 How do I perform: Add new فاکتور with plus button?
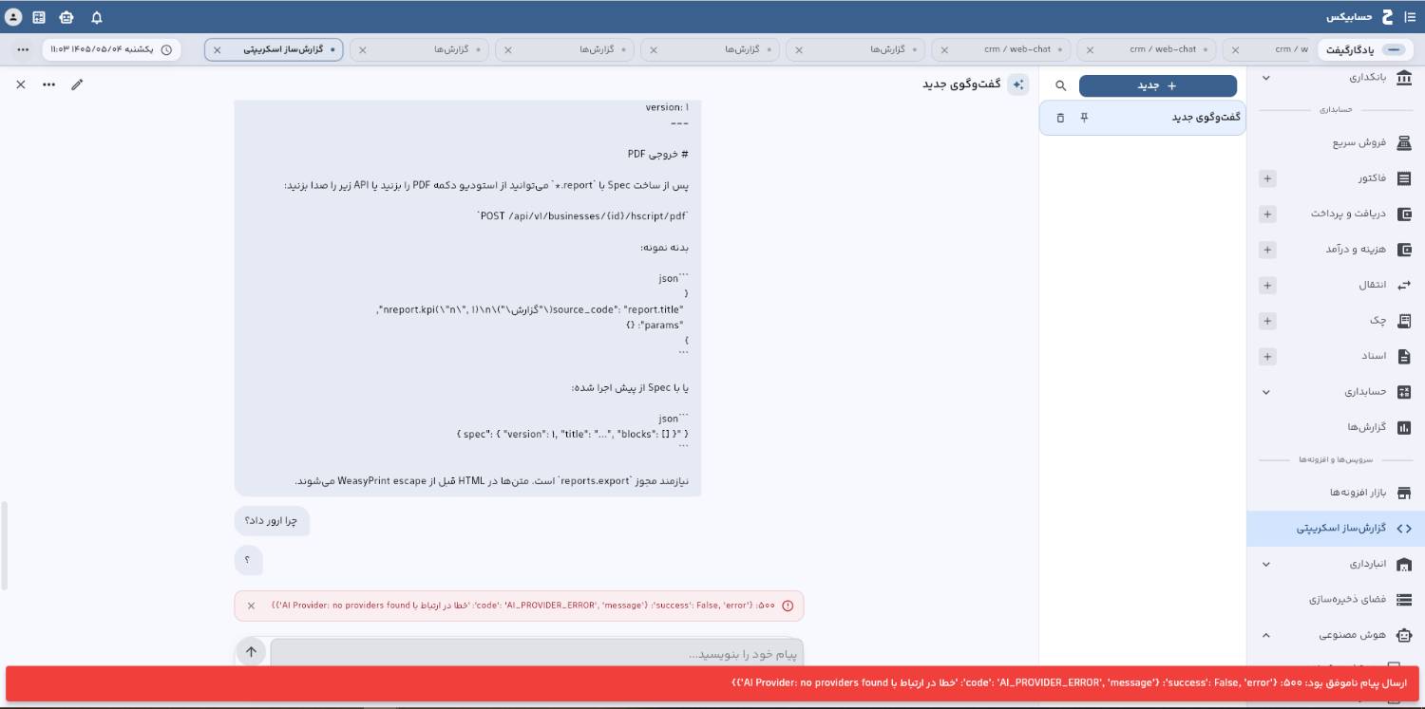pos(1267,178)
